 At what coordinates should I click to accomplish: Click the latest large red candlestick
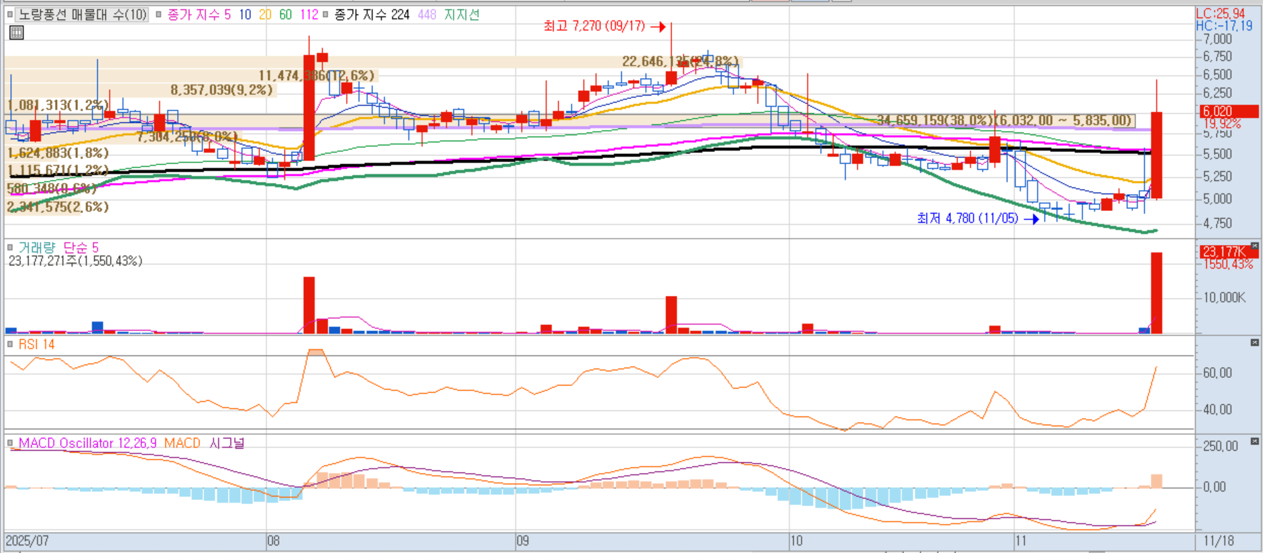pyautogui.click(x=1157, y=155)
